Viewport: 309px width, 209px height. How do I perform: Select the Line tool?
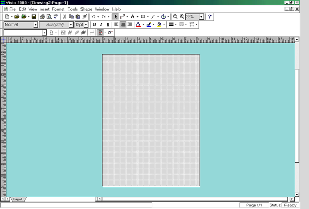coord(153,16)
